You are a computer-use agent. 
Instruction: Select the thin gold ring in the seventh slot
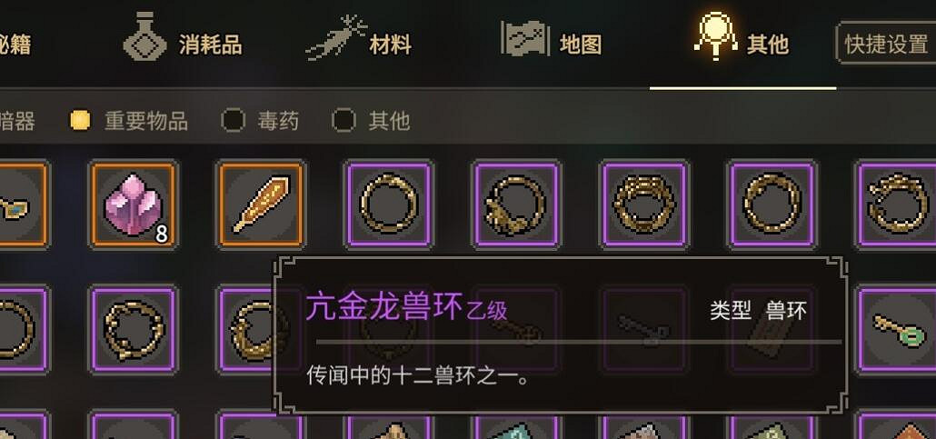772,205
